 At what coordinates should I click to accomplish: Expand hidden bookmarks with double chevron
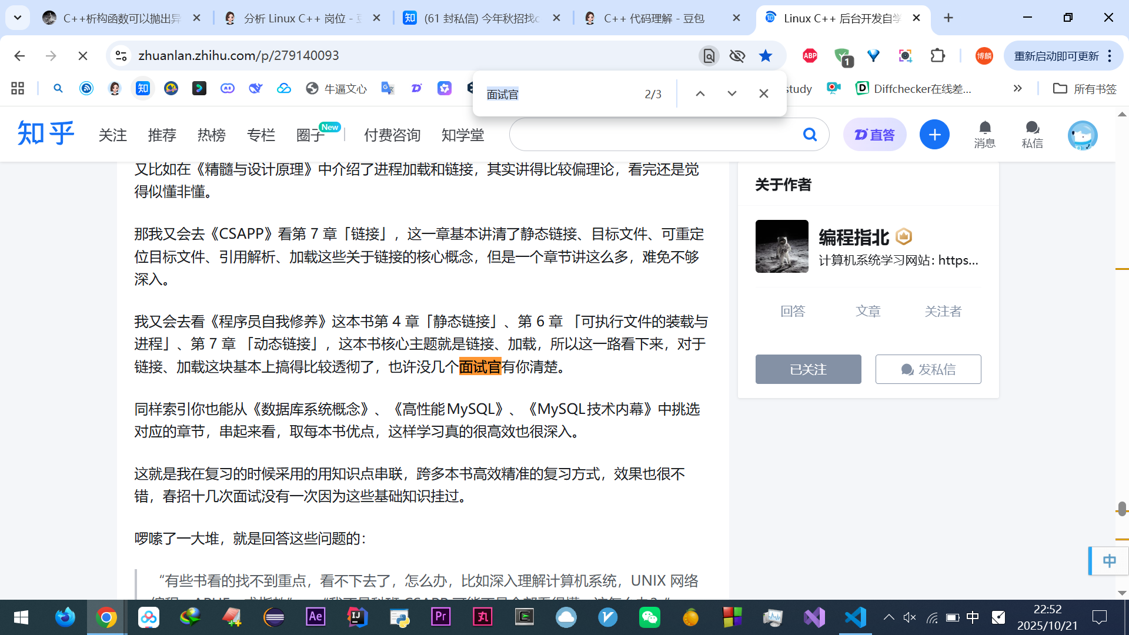coord(1018,88)
